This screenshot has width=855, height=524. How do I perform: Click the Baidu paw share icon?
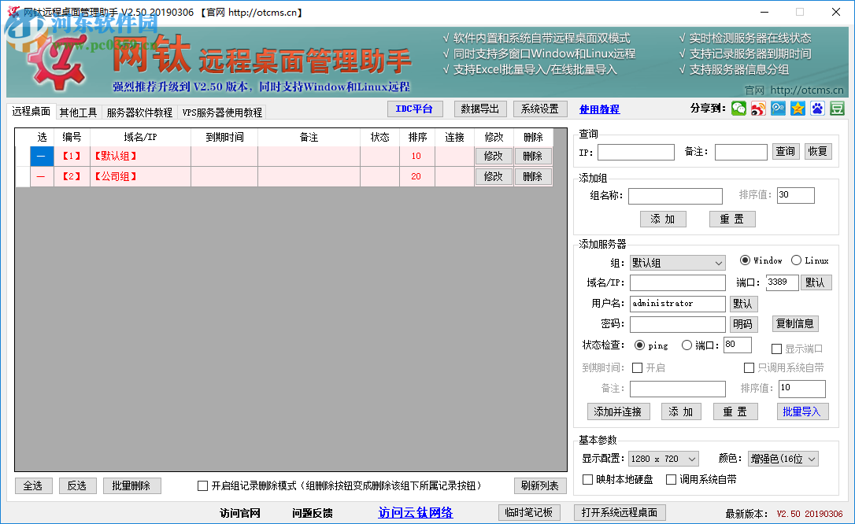[x=817, y=108]
